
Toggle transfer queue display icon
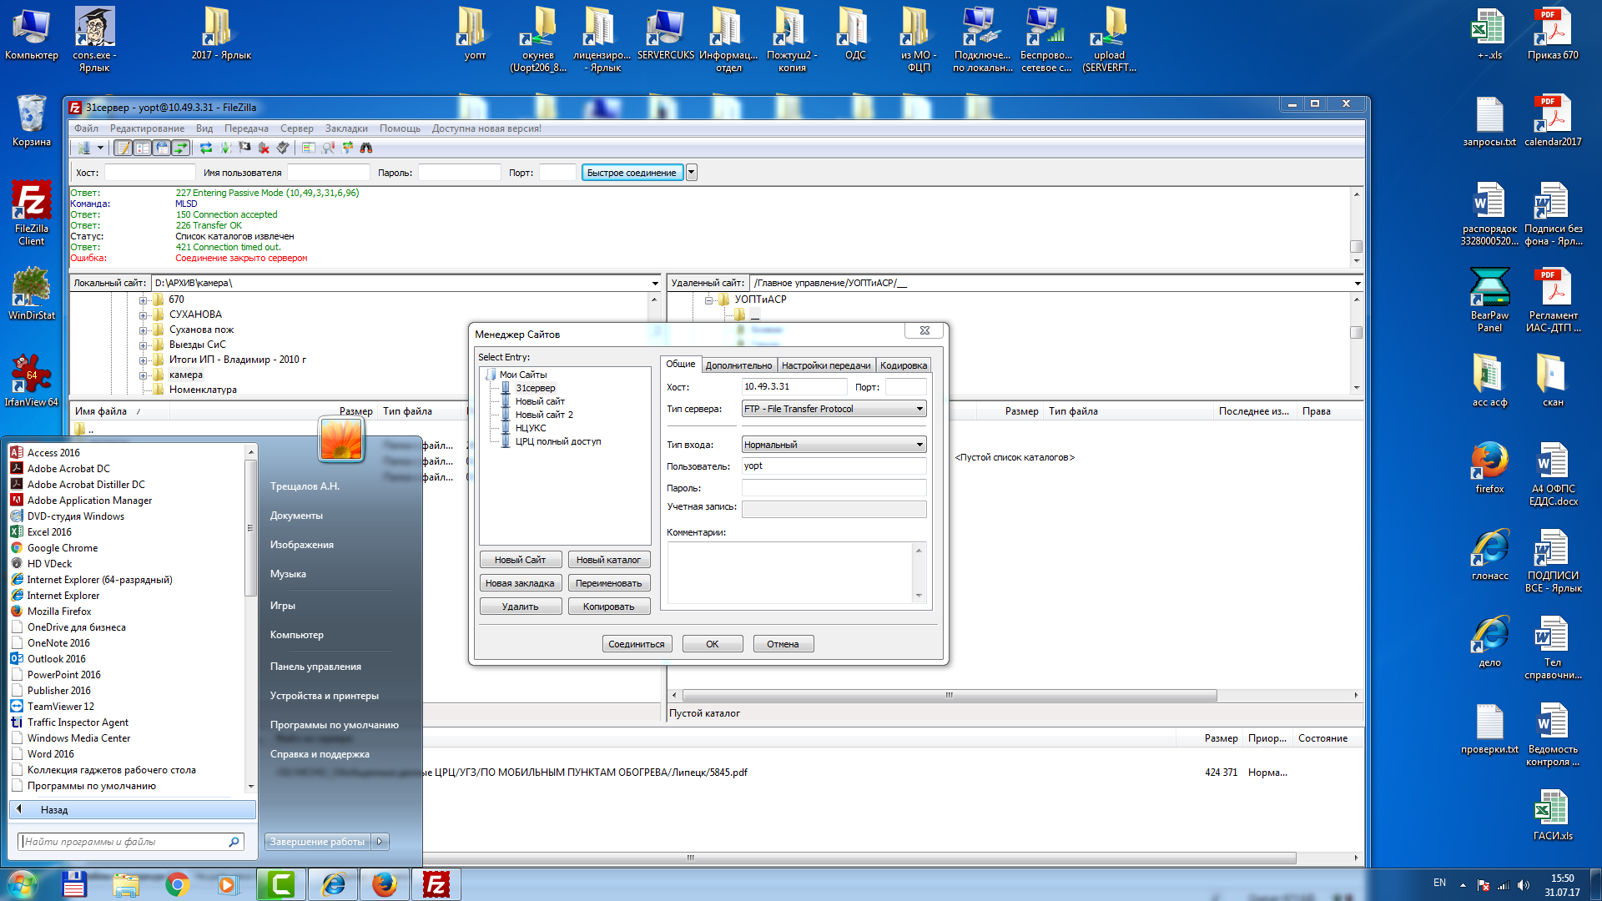pos(181,148)
